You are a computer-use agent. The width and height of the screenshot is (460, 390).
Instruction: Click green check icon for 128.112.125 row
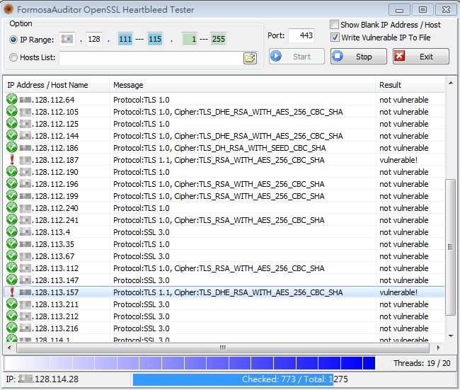click(12, 124)
